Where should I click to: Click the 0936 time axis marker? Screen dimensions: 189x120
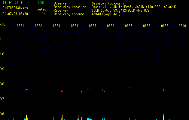[111, 26]
